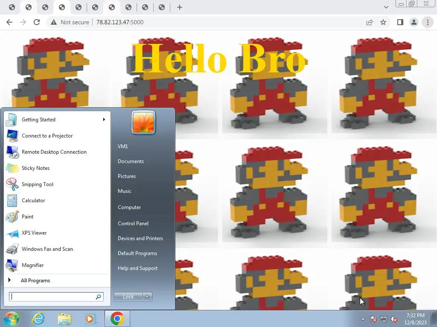Click the Windows Fax and Scan icon

tap(12, 249)
